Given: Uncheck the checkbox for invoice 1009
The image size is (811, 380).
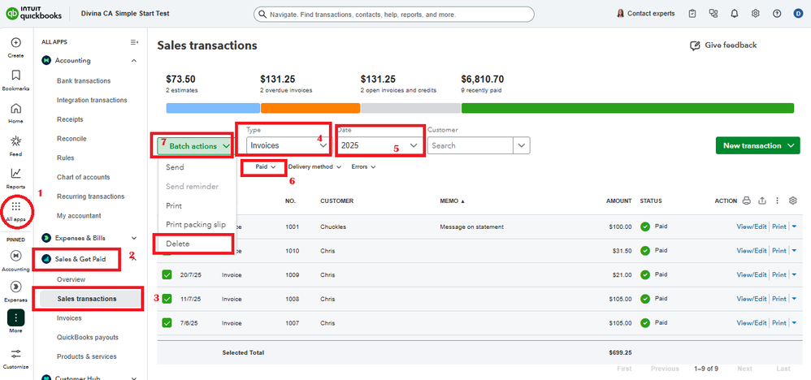Looking at the screenshot, I should [167, 275].
